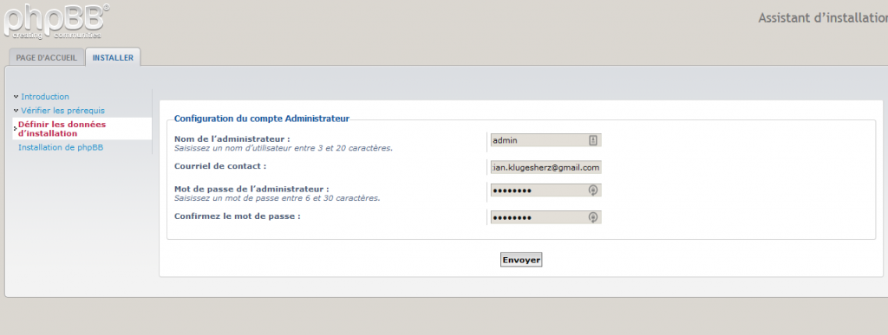Click the key icon in administrator password field

(593, 190)
